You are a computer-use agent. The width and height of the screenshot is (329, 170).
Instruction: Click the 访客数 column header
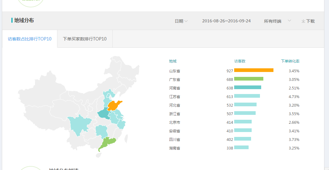point(240,61)
